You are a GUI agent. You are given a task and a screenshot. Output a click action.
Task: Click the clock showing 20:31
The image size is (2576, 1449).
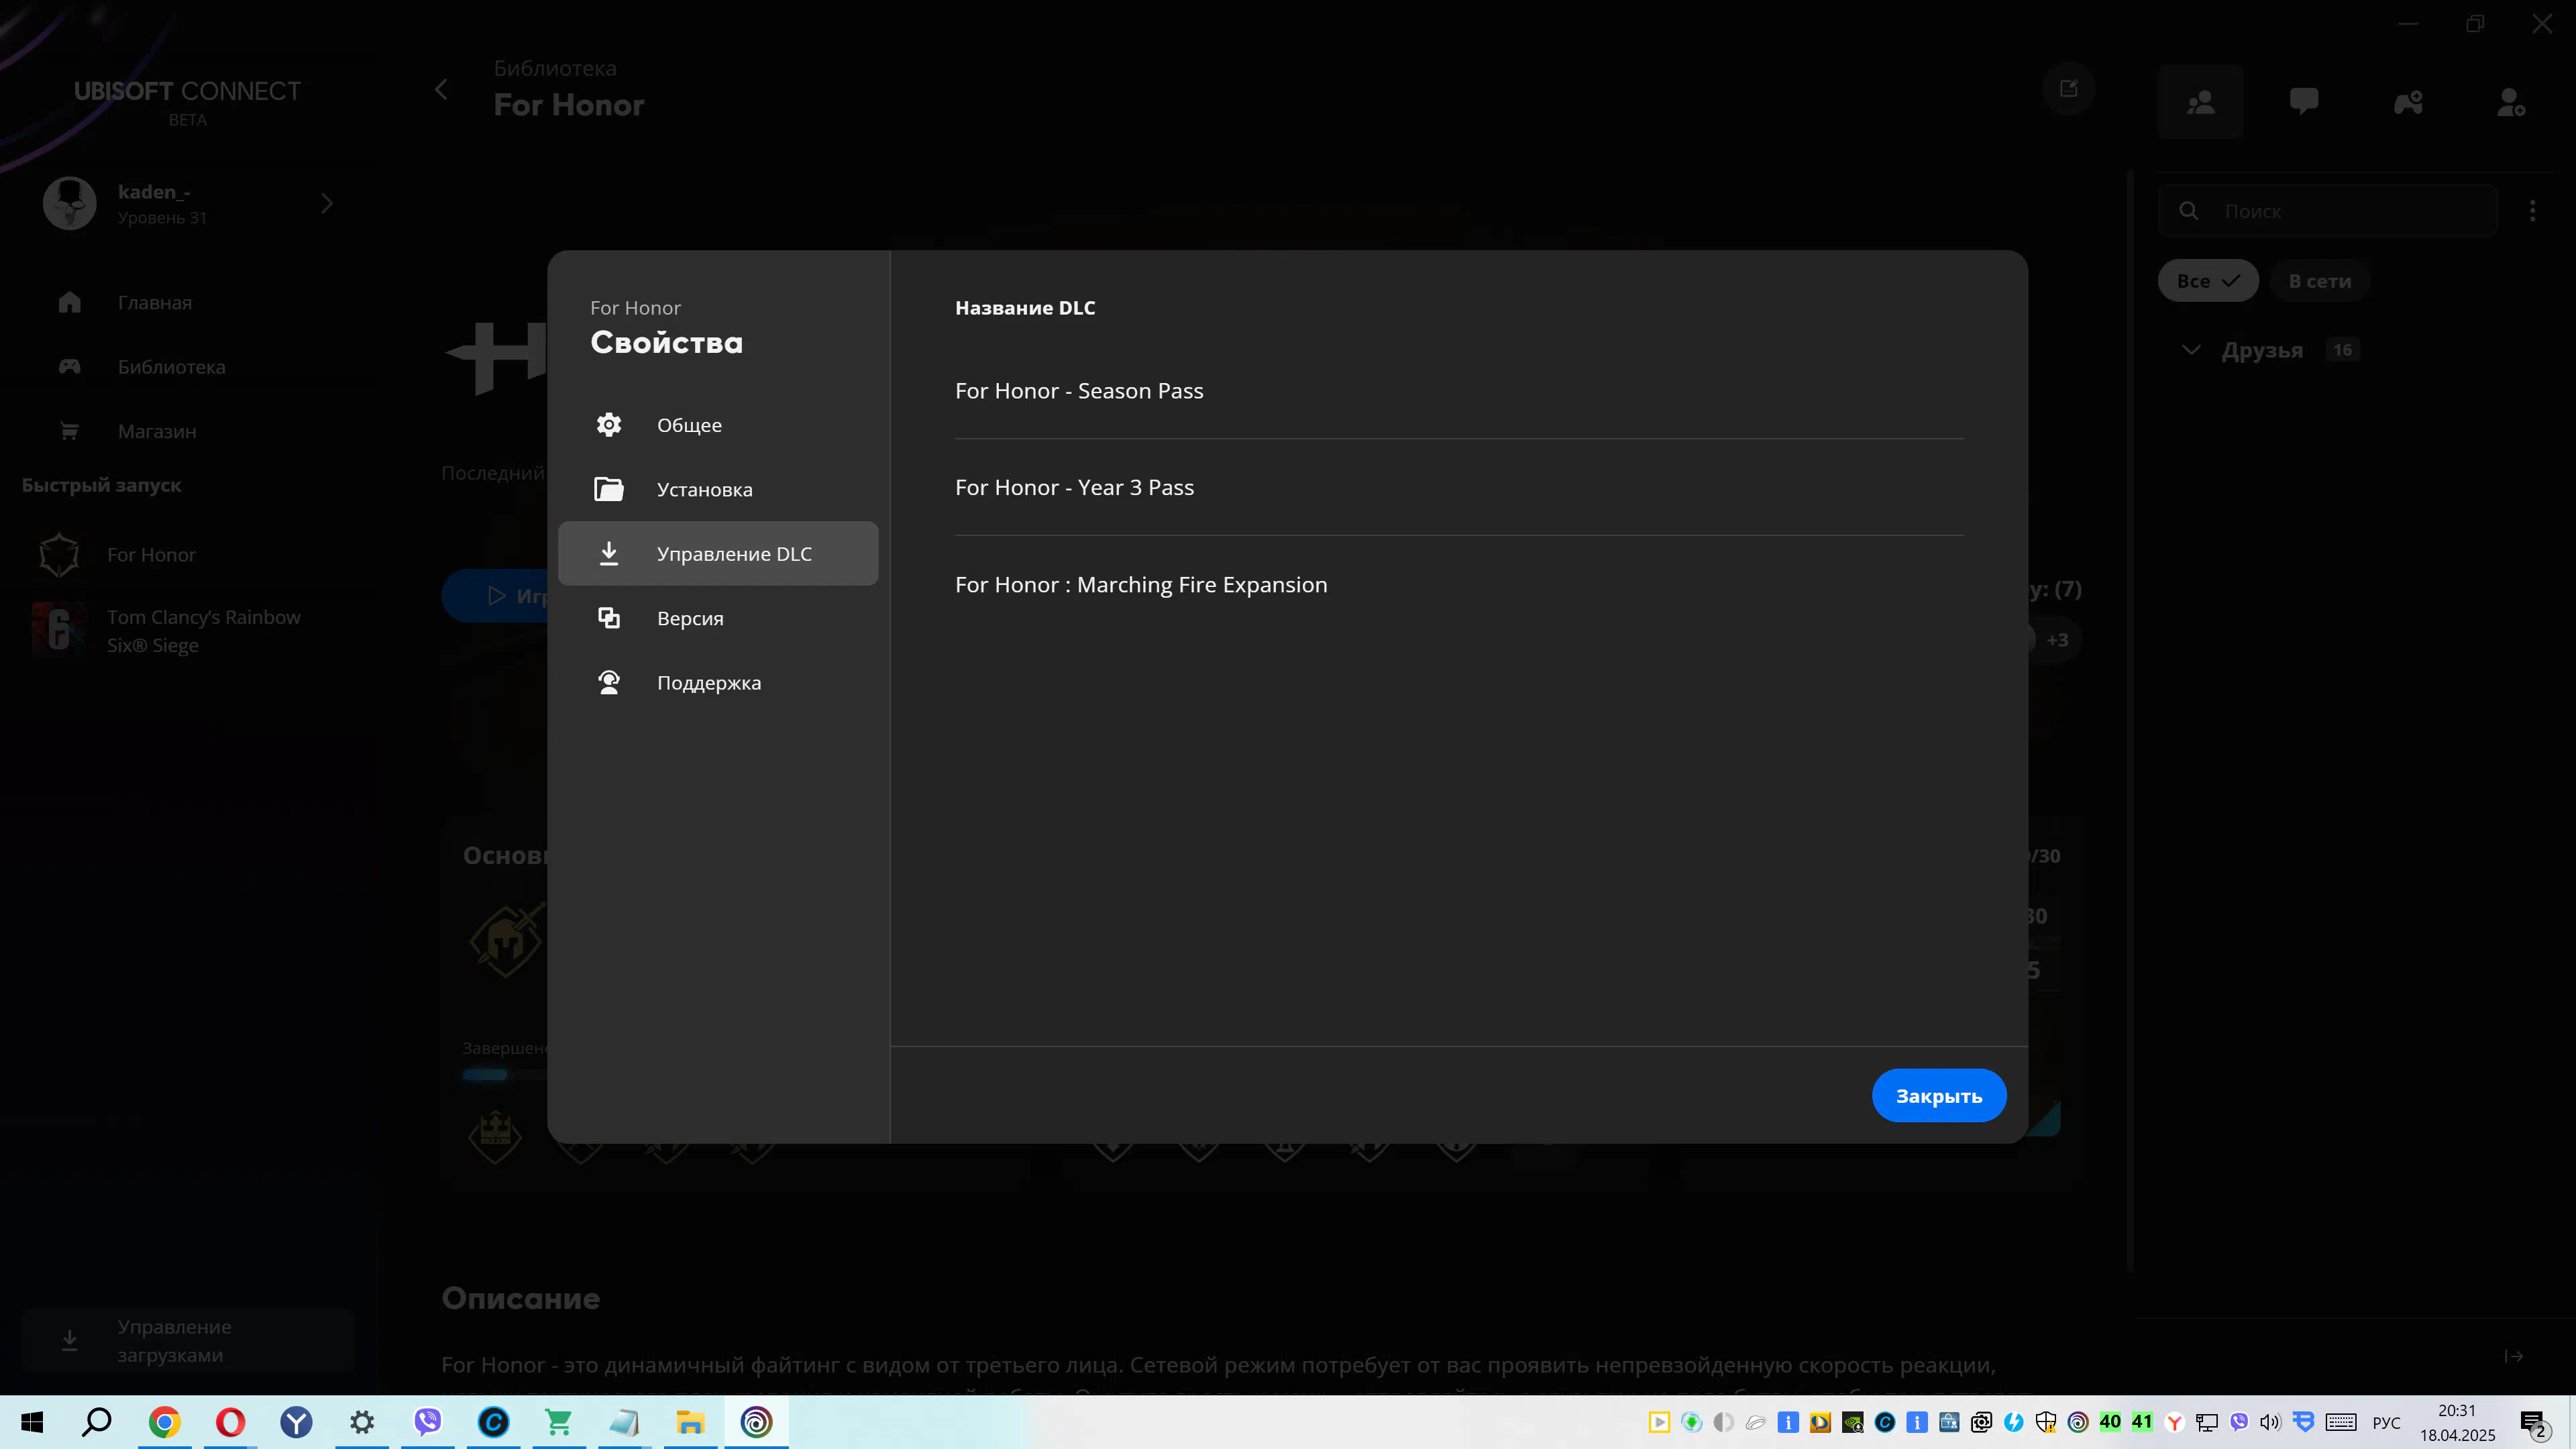2457,1410
